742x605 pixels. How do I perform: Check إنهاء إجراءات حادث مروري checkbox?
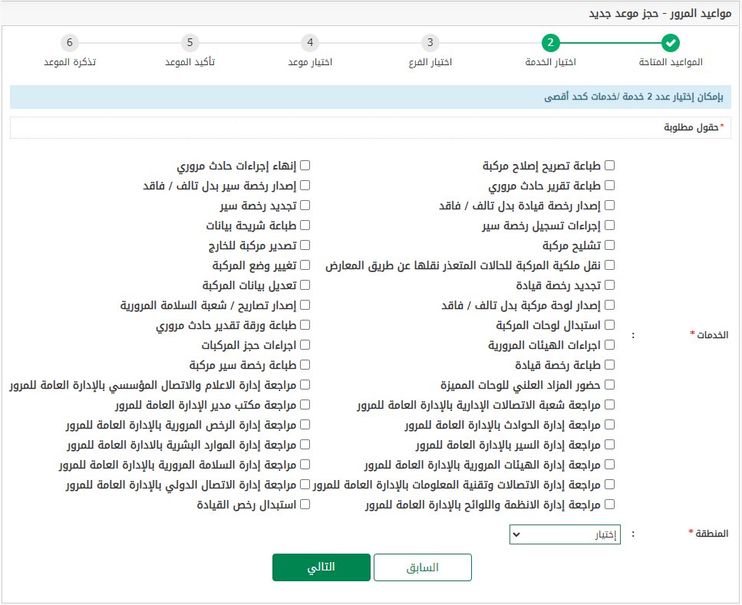(305, 165)
